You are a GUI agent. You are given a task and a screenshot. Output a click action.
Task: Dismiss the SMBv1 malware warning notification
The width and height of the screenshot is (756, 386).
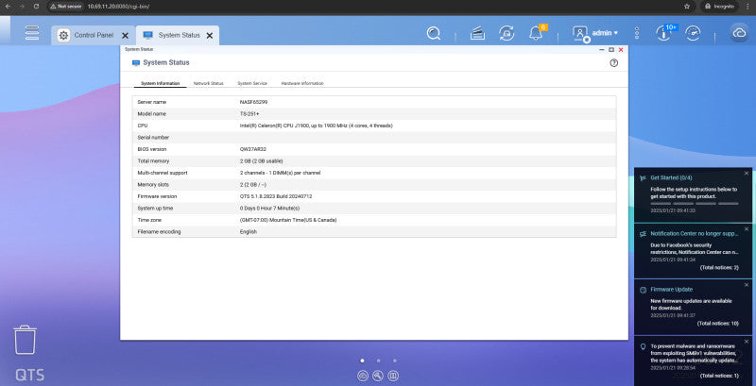click(747, 341)
